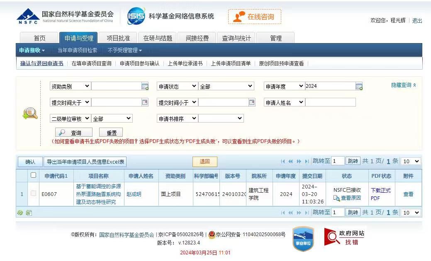Open the 申请书排序 value dropdown
The width and height of the screenshot is (431, 261).
pyautogui.click(x=221, y=118)
